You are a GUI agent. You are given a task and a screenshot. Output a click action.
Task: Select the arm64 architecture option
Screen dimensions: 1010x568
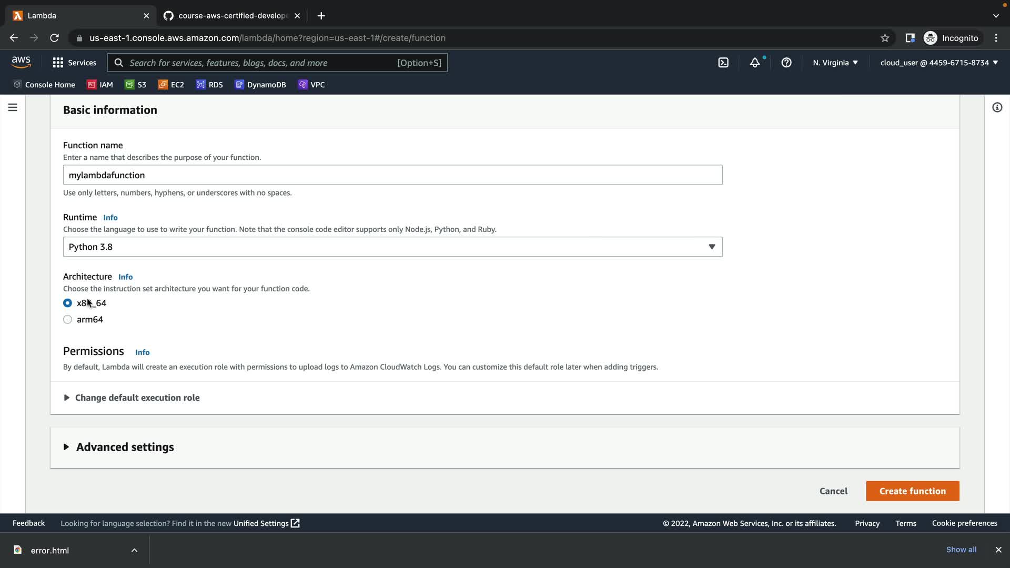click(x=67, y=319)
